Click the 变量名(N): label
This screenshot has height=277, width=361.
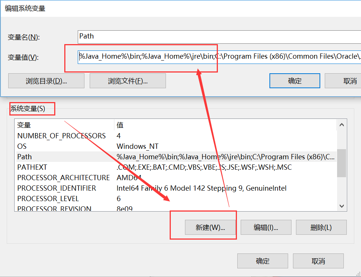point(24,37)
